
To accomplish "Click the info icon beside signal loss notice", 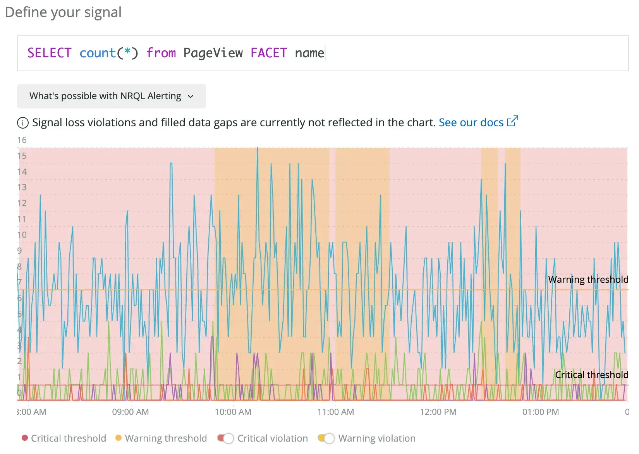I will coord(23,123).
